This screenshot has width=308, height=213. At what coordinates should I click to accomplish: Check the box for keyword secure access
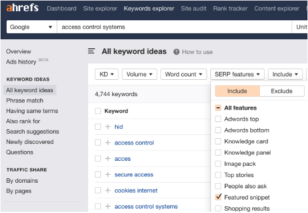click(x=98, y=174)
